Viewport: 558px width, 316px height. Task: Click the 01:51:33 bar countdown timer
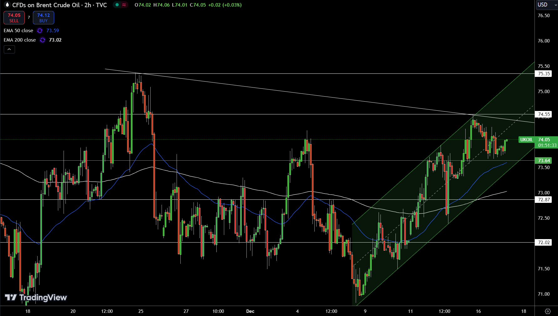pyautogui.click(x=547, y=145)
